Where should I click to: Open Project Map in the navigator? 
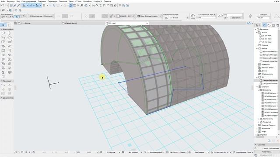tap(265, 25)
